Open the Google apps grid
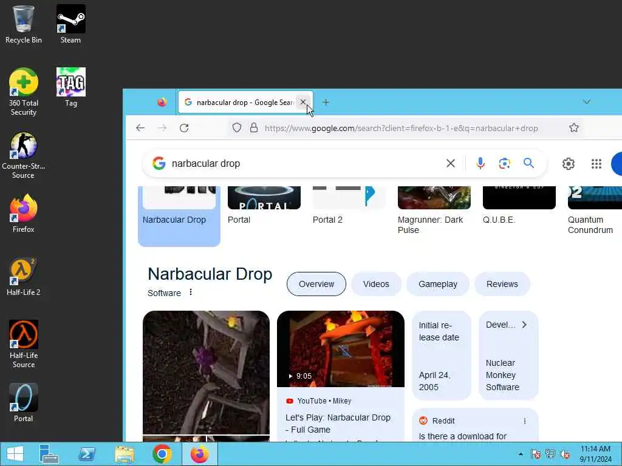This screenshot has height=466, width=622. tap(596, 164)
